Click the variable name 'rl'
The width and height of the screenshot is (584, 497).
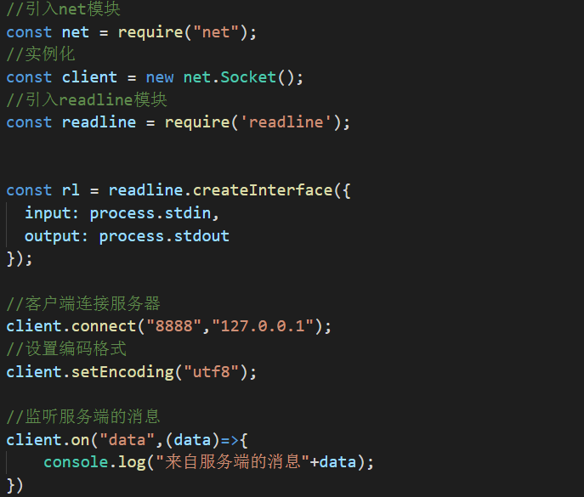(71, 190)
